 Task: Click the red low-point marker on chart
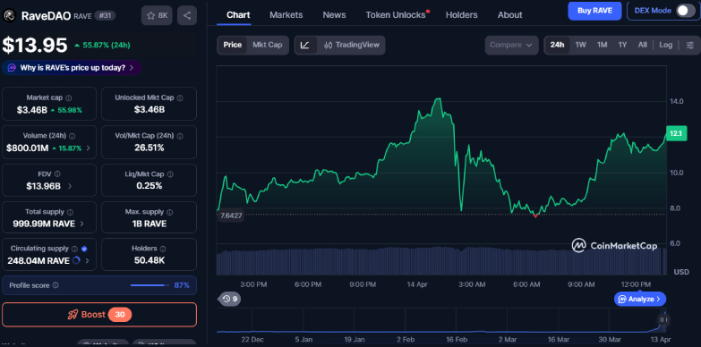coord(535,216)
